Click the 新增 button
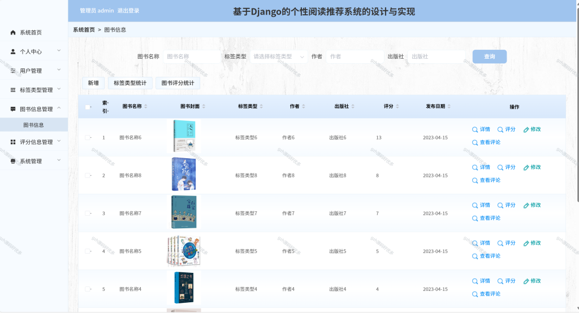Viewport: 579px width, 313px height. (x=93, y=83)
